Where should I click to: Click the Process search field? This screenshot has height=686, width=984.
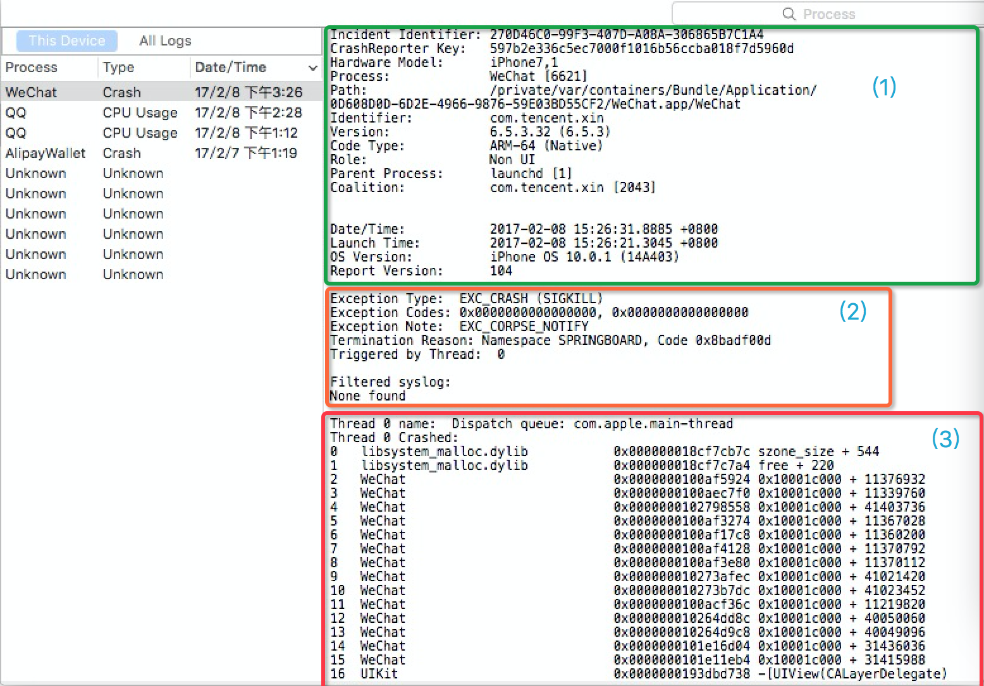[828, 14]
